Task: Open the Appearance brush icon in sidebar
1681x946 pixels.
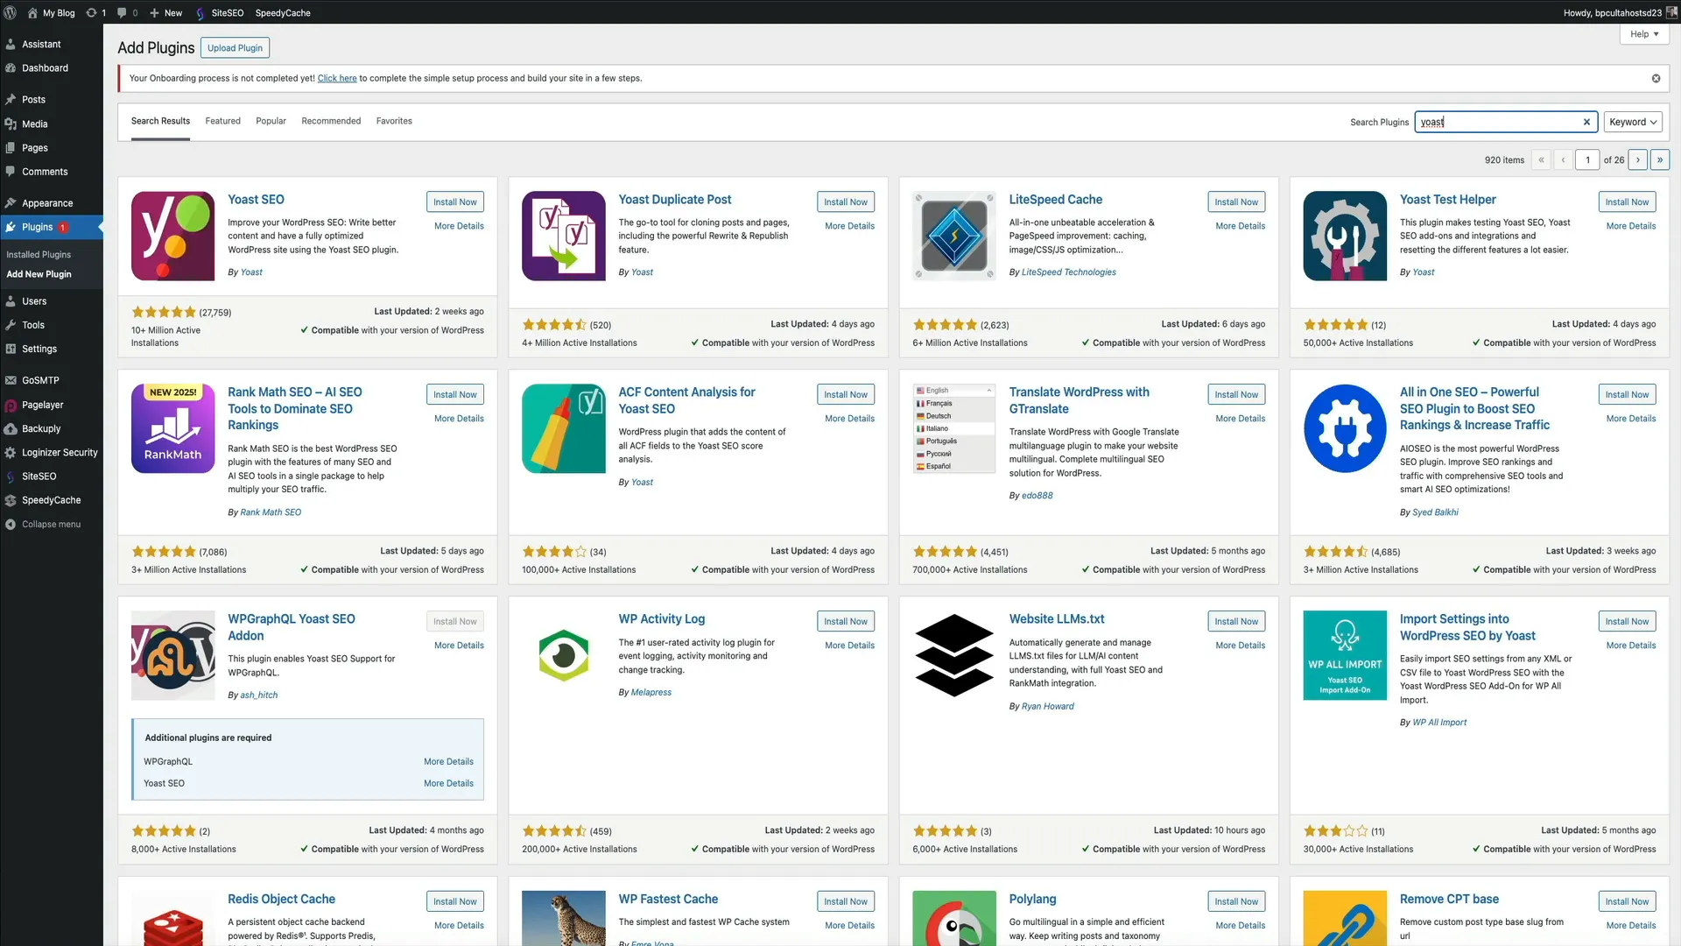Action: pyautogui.click(x=11, y=202)
